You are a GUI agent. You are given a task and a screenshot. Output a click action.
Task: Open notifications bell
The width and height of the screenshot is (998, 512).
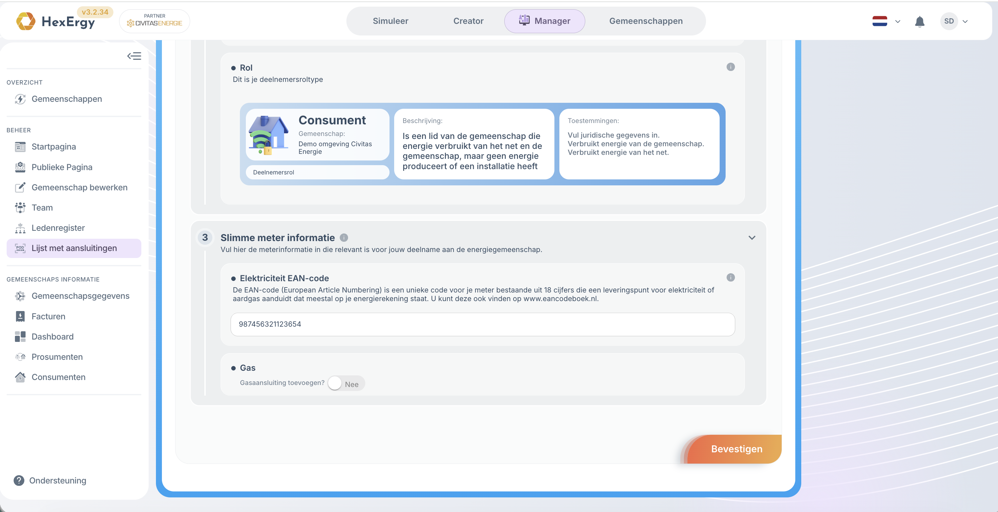click(919, 21)
